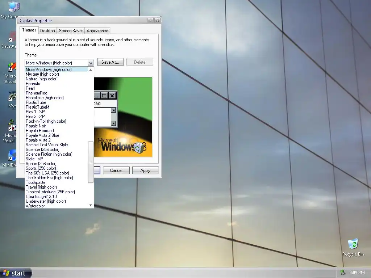Click the system tray network icon
This screenshot has width=371, height=278.
(x=343, y=273)
